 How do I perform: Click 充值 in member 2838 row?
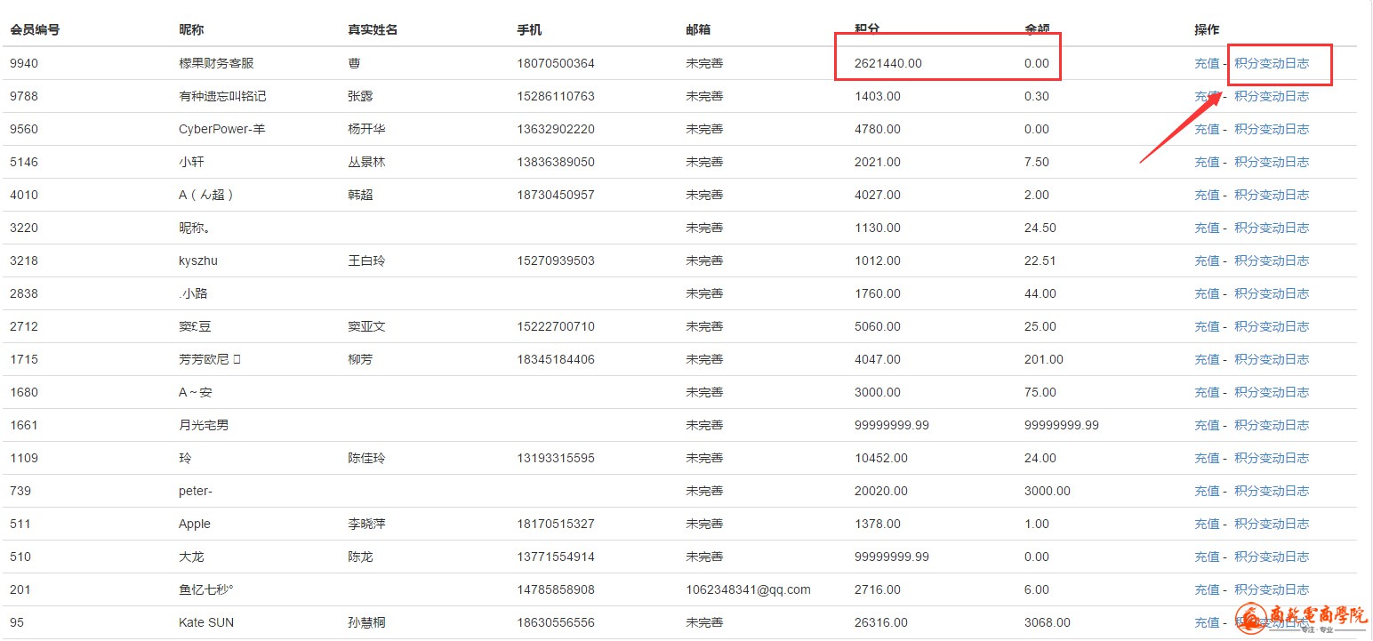[x=1207, y=293]
